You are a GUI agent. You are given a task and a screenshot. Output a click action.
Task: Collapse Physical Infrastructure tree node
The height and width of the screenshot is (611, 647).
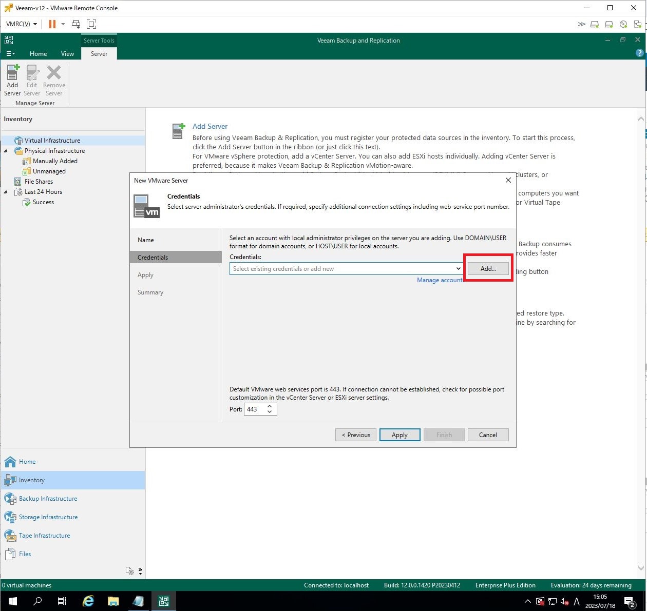click(x=6, y=151)
